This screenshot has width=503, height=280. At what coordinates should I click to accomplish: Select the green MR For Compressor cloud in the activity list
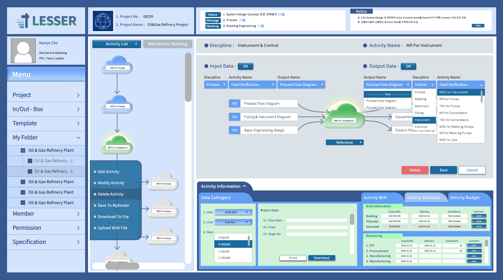click(x=117, y=144)
